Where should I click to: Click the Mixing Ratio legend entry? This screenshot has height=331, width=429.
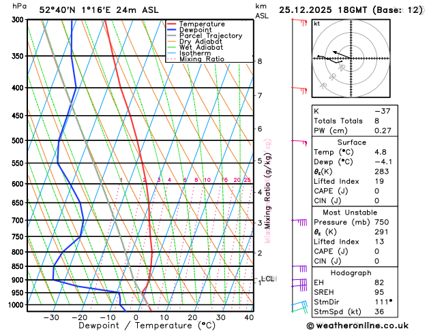pos(202,59)
